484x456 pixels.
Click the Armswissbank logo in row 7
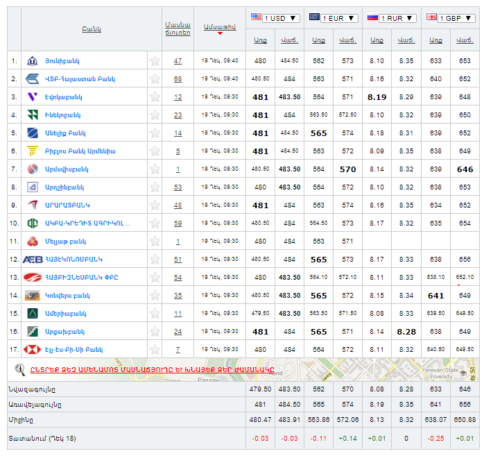(33, 169)
